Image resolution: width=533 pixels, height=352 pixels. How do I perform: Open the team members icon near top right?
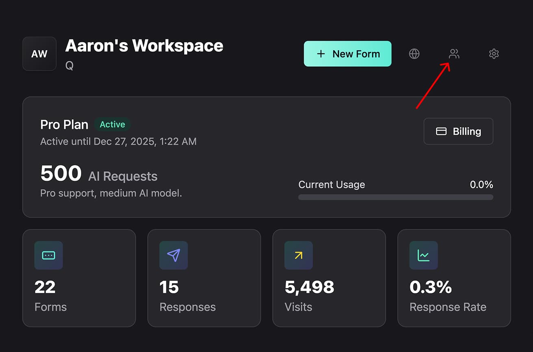pos(454,53)
